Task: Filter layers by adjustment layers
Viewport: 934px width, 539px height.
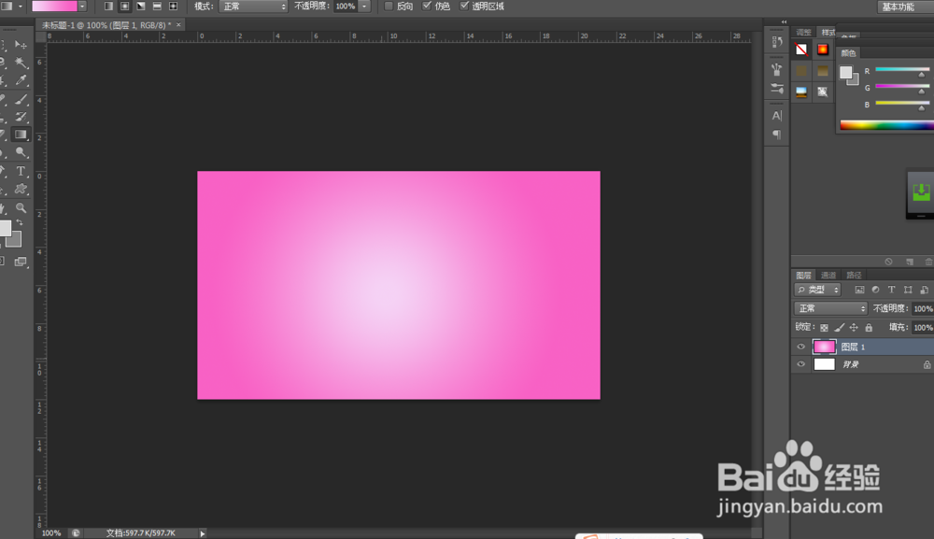Action: 876,290
